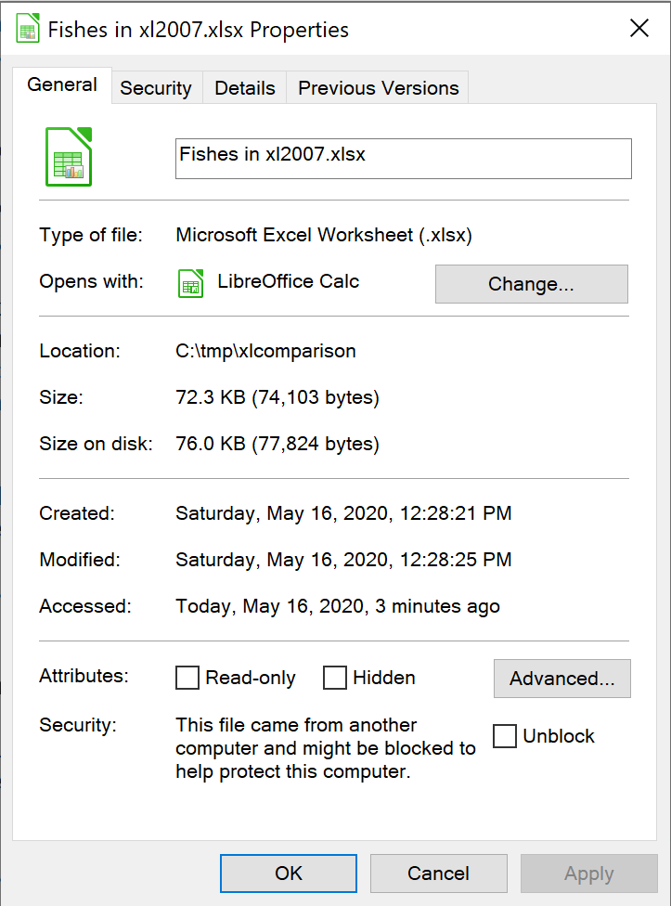Click the OK button

click(288, 874)
